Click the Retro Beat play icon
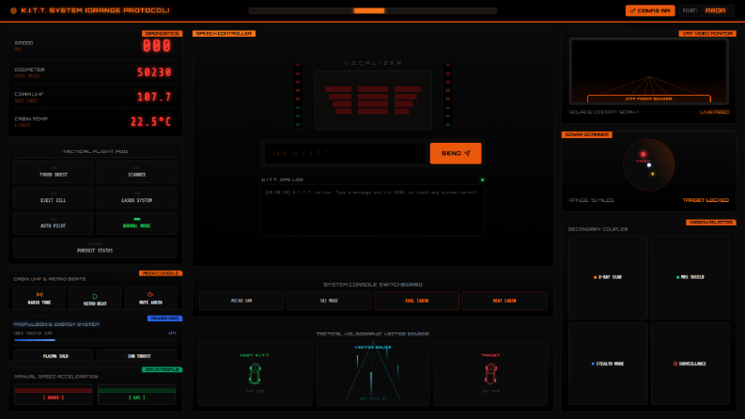 (95, 296)
